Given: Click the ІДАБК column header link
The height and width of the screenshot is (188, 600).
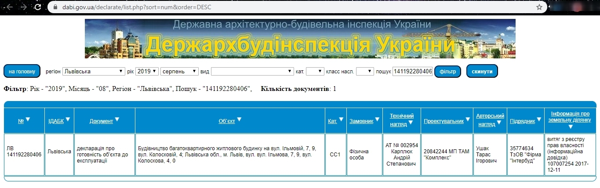Looking at the screenshot, I should 56,121.
